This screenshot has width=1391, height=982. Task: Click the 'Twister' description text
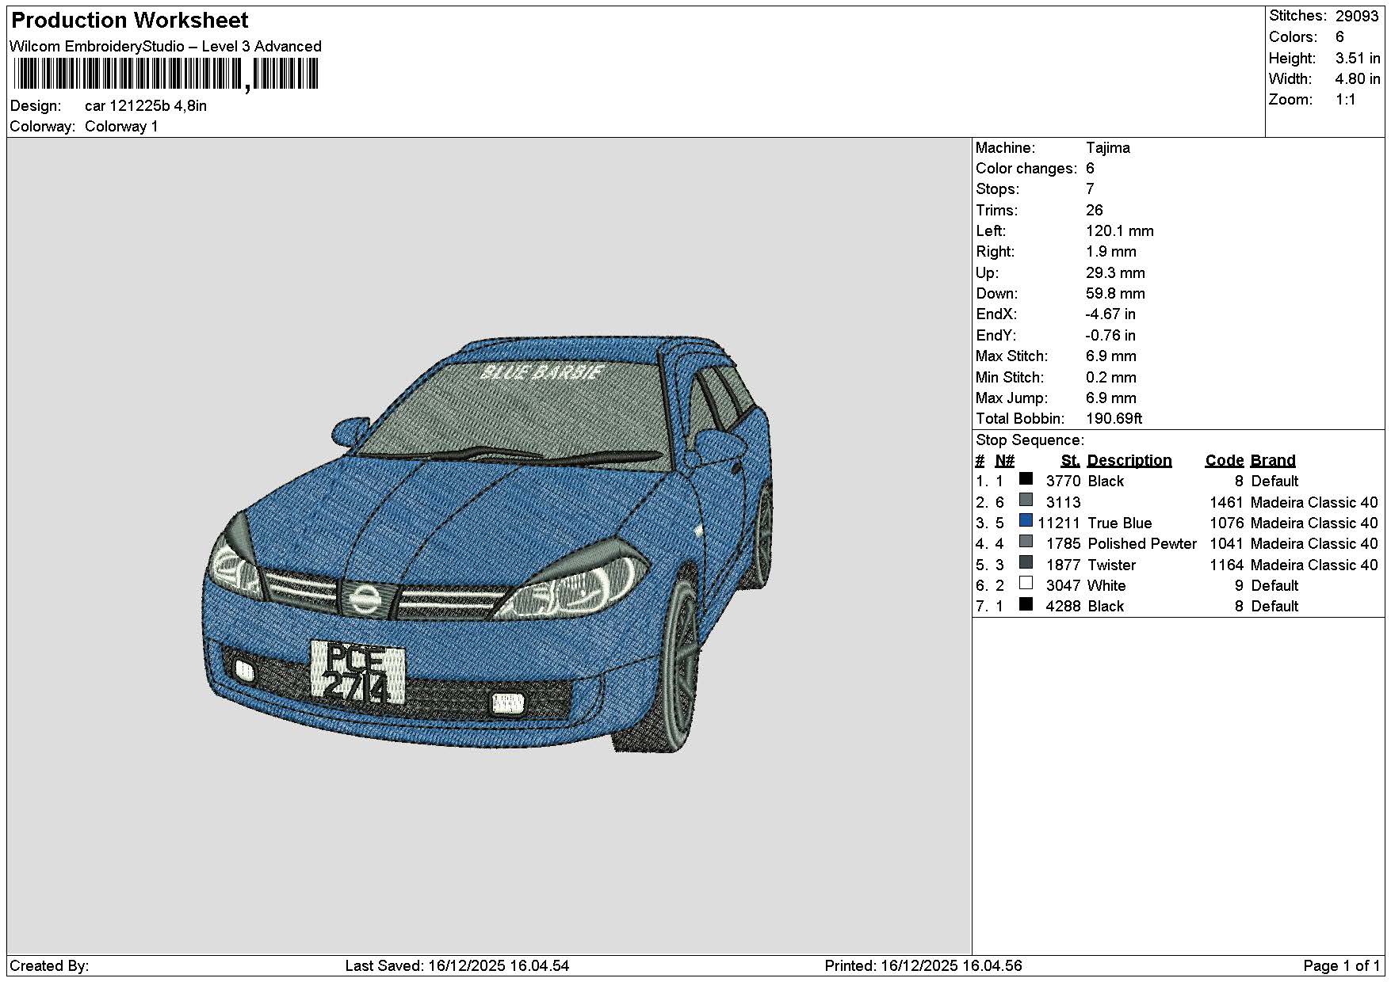tap(1111, 565)
